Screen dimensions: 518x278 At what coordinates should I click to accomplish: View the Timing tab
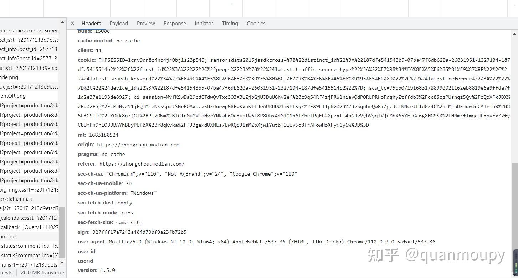(230, 23)
